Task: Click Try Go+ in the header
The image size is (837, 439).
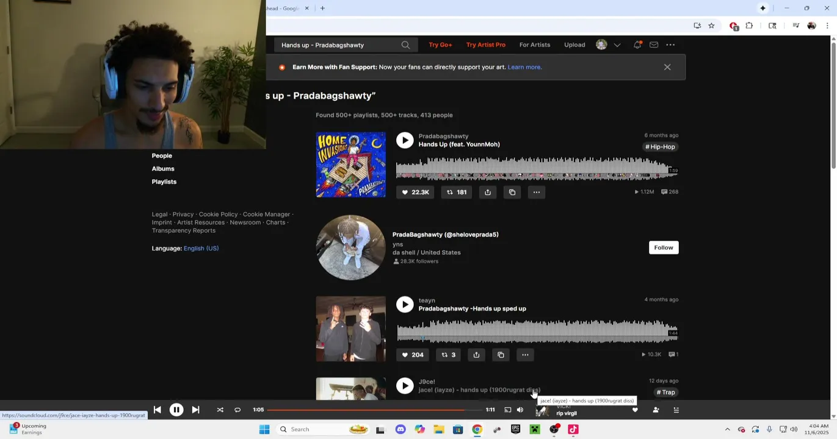Action: point(440,45)
